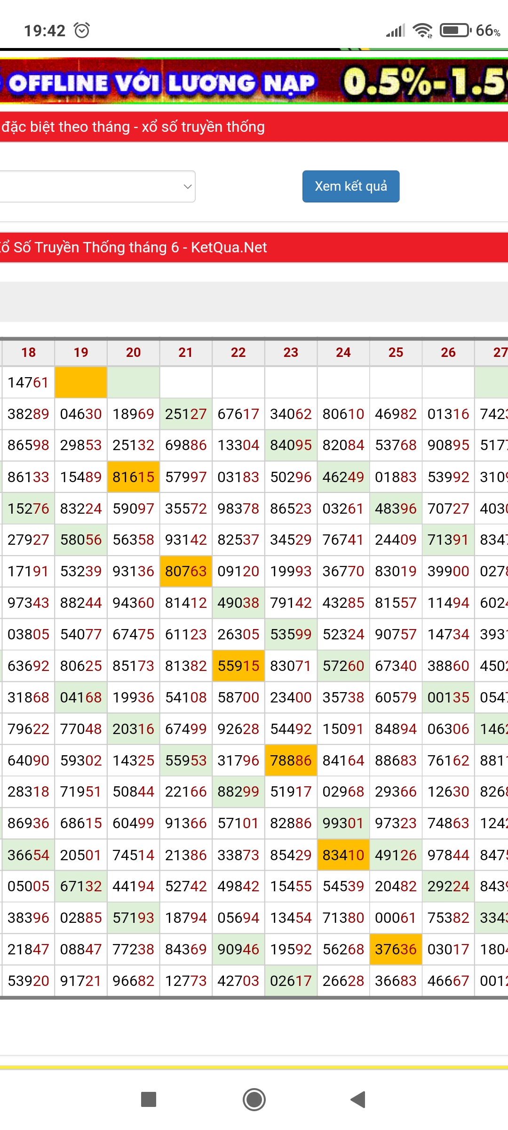Tap the Android back navigation icon
508x1130 pixels.
[x=358, y=1100]
